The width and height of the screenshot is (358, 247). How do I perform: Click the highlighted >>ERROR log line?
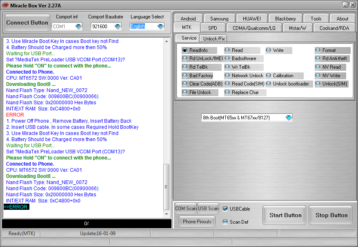(16, 207)
